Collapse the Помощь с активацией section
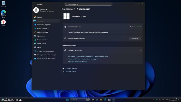The width and height of the screenshot is (181, 102). pyautogui.click(x=141, y=50)
